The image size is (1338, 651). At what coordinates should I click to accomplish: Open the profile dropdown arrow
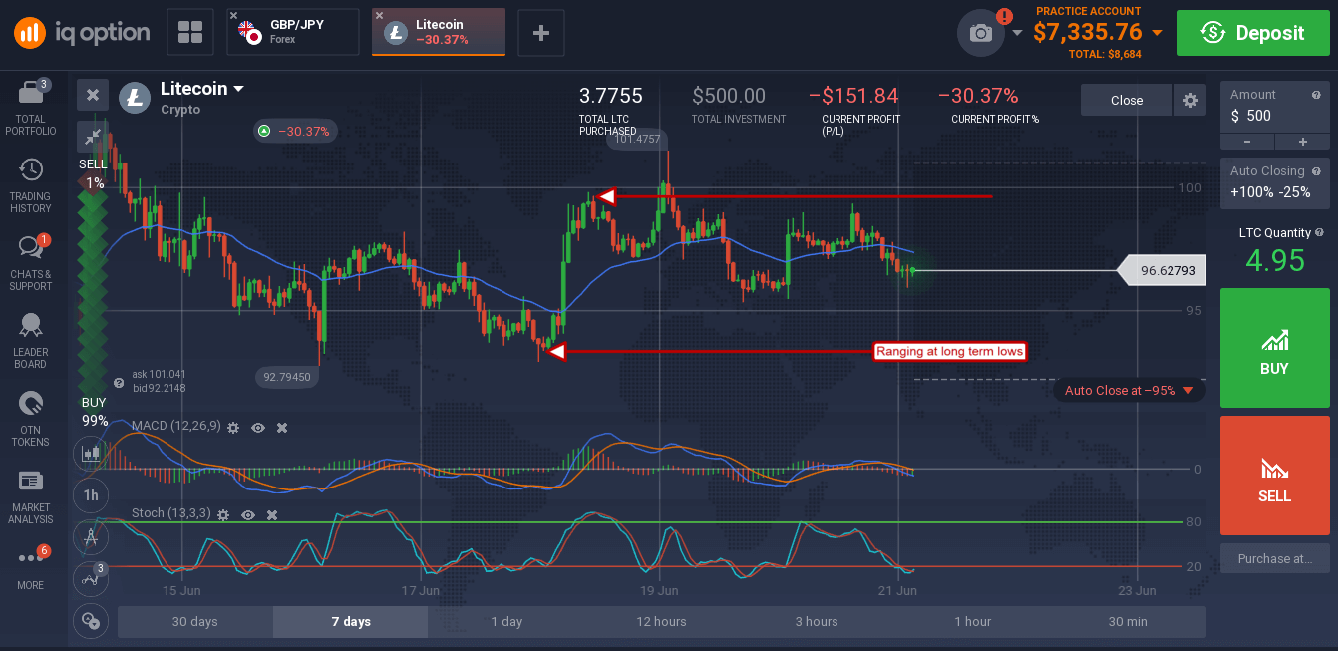coord(1017,33)
